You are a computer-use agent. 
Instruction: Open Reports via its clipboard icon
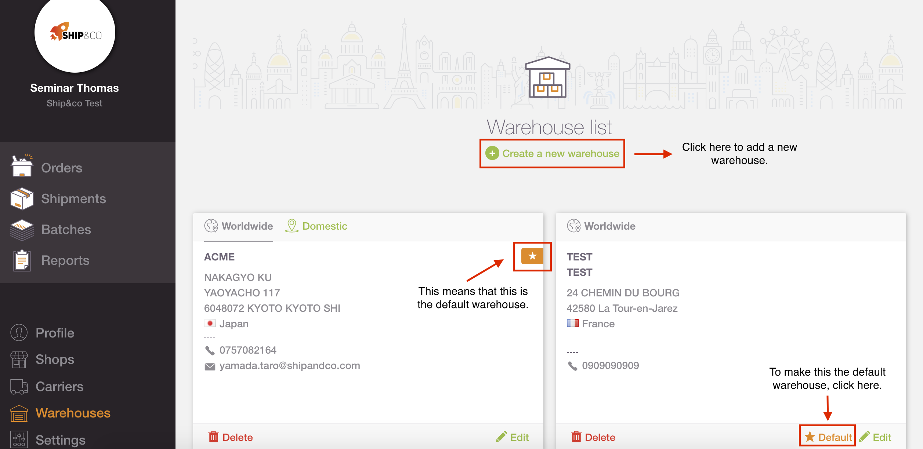coord(22,260)
